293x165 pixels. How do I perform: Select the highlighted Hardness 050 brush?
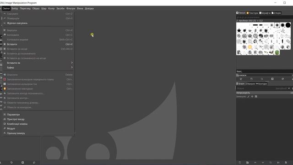[277, 25]
